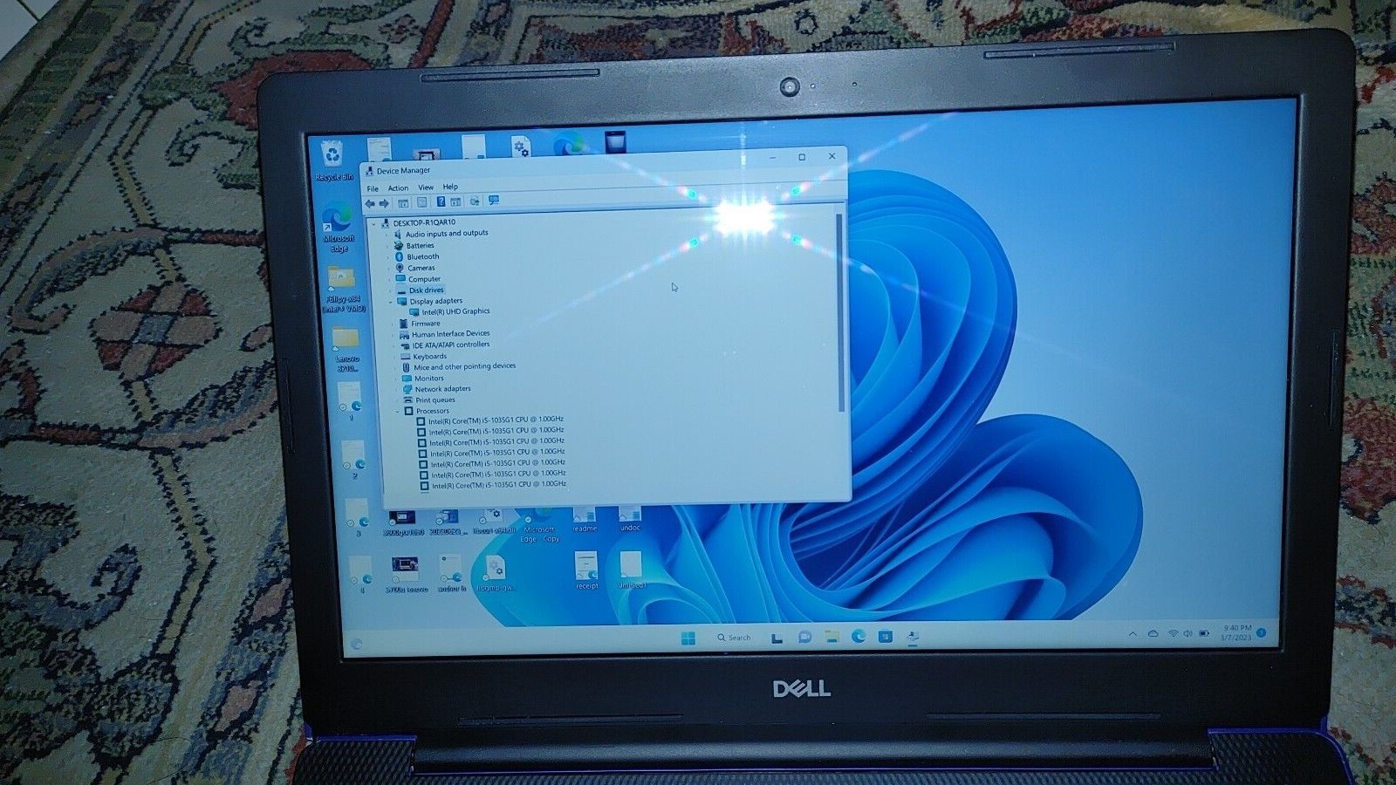Expand the Batteries node
1396x785 pixels.
[388, 247]
